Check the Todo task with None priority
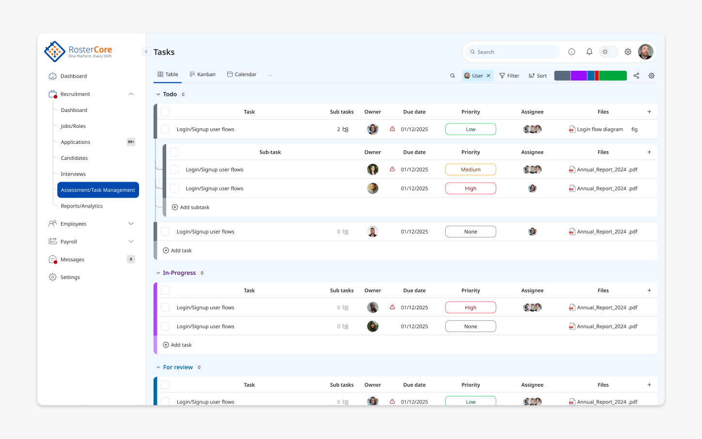 point(165,232)
